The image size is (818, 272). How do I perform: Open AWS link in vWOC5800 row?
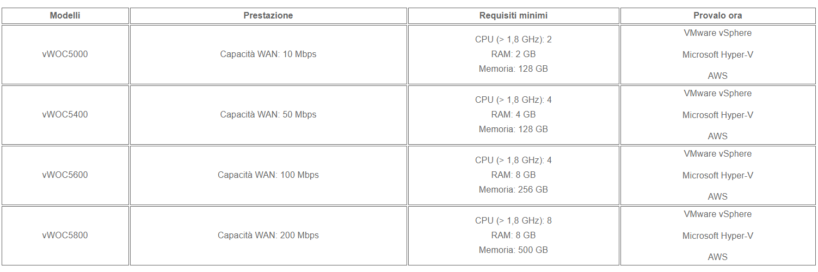pyautogui.click(x=717, y=257)
